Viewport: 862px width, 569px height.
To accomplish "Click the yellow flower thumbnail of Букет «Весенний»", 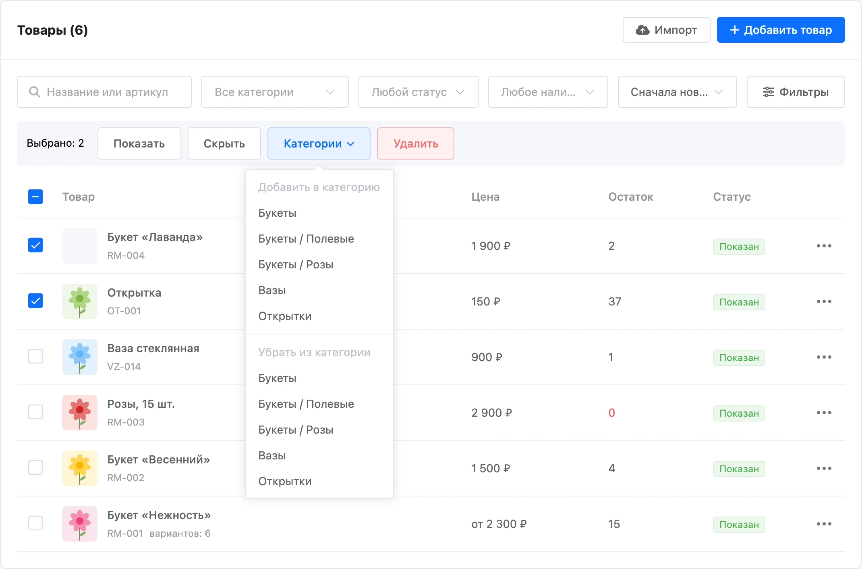I will (80, 468).
